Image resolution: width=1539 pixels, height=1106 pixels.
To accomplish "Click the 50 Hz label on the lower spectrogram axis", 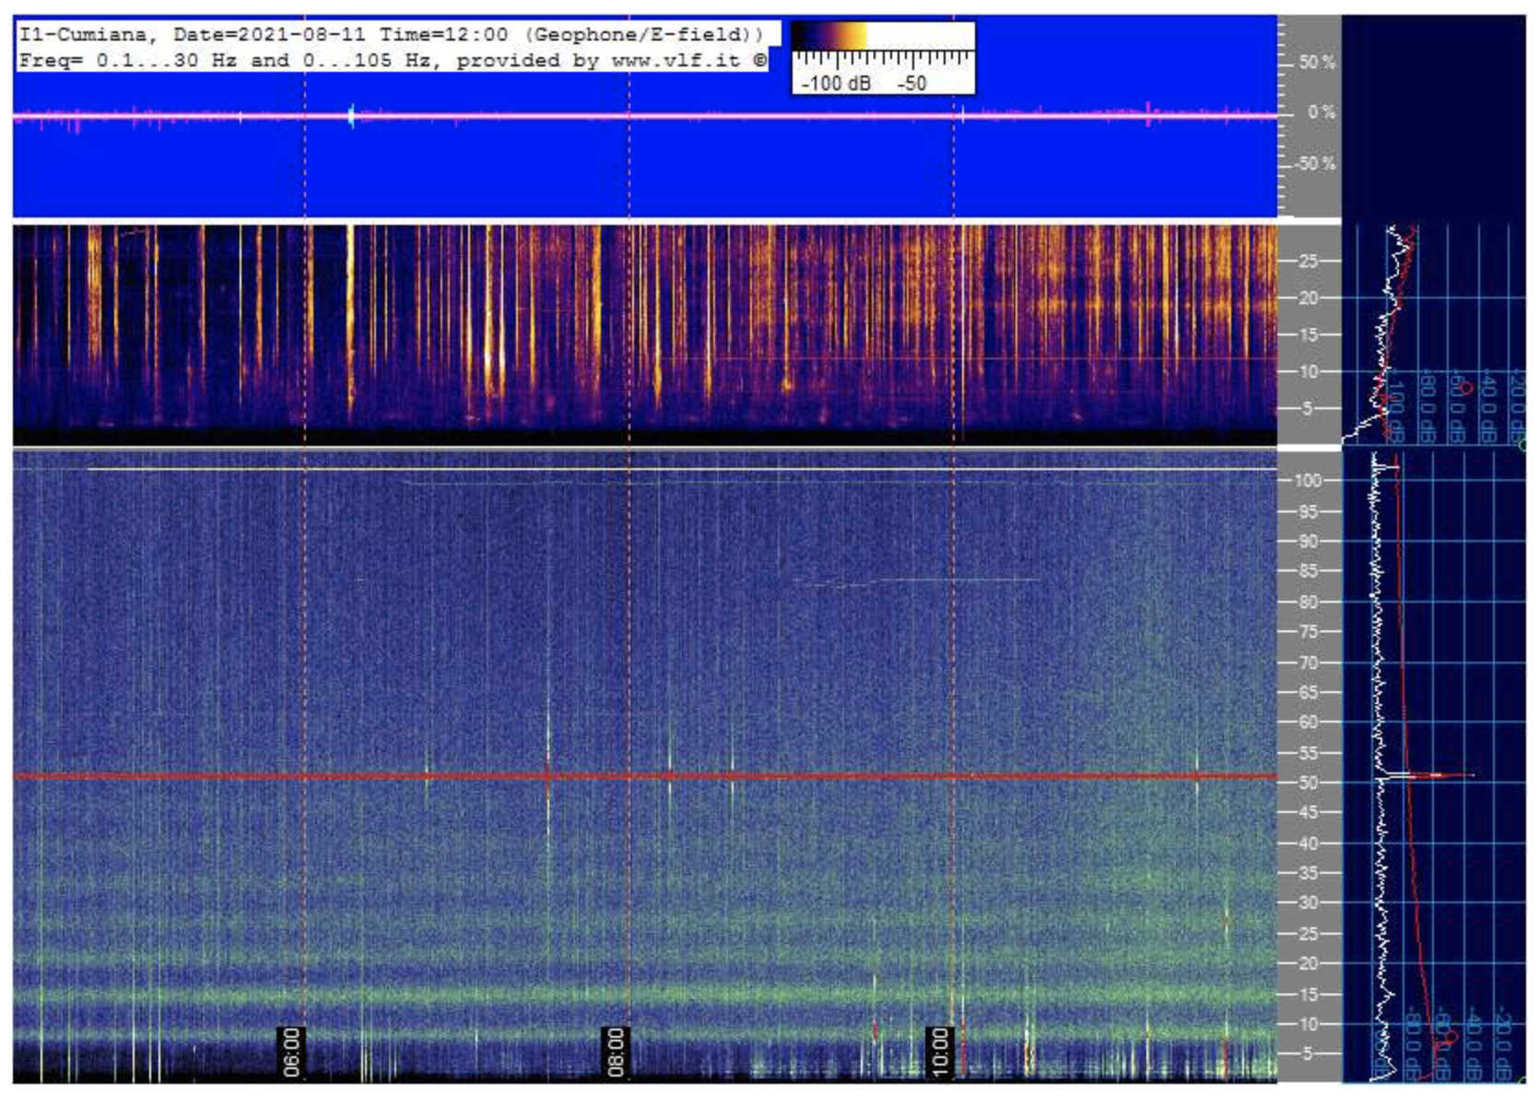I will (x=1309, y=782).
